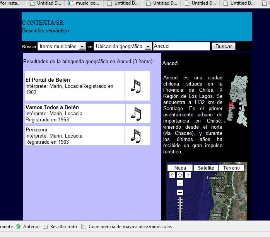Click the map zoom slider track
Viewport: 270px width, 237px height.
pyautogui.click(x=180, y=209)
